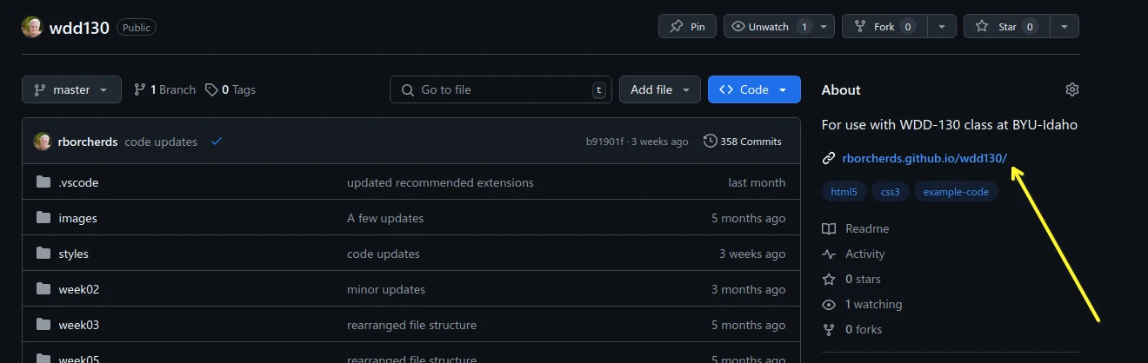This screenshot has height=363, width=1148.
Task: Select the html5 topic tag
Action: [844, 192]
